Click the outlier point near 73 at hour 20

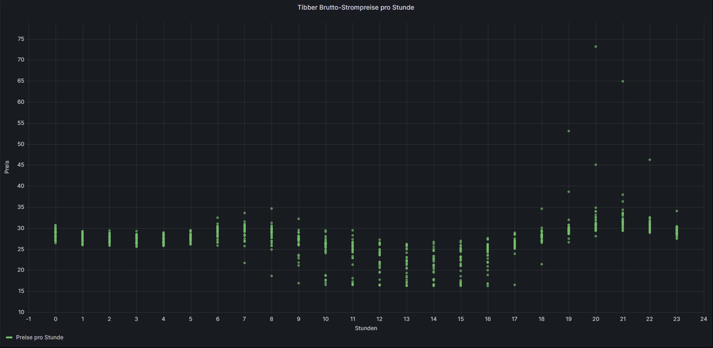596,46
